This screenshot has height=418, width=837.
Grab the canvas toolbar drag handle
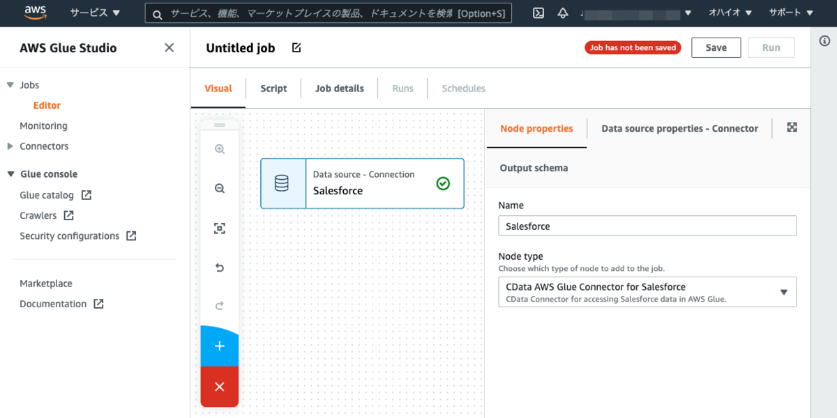pyautogui.click(x=220, y=125)
